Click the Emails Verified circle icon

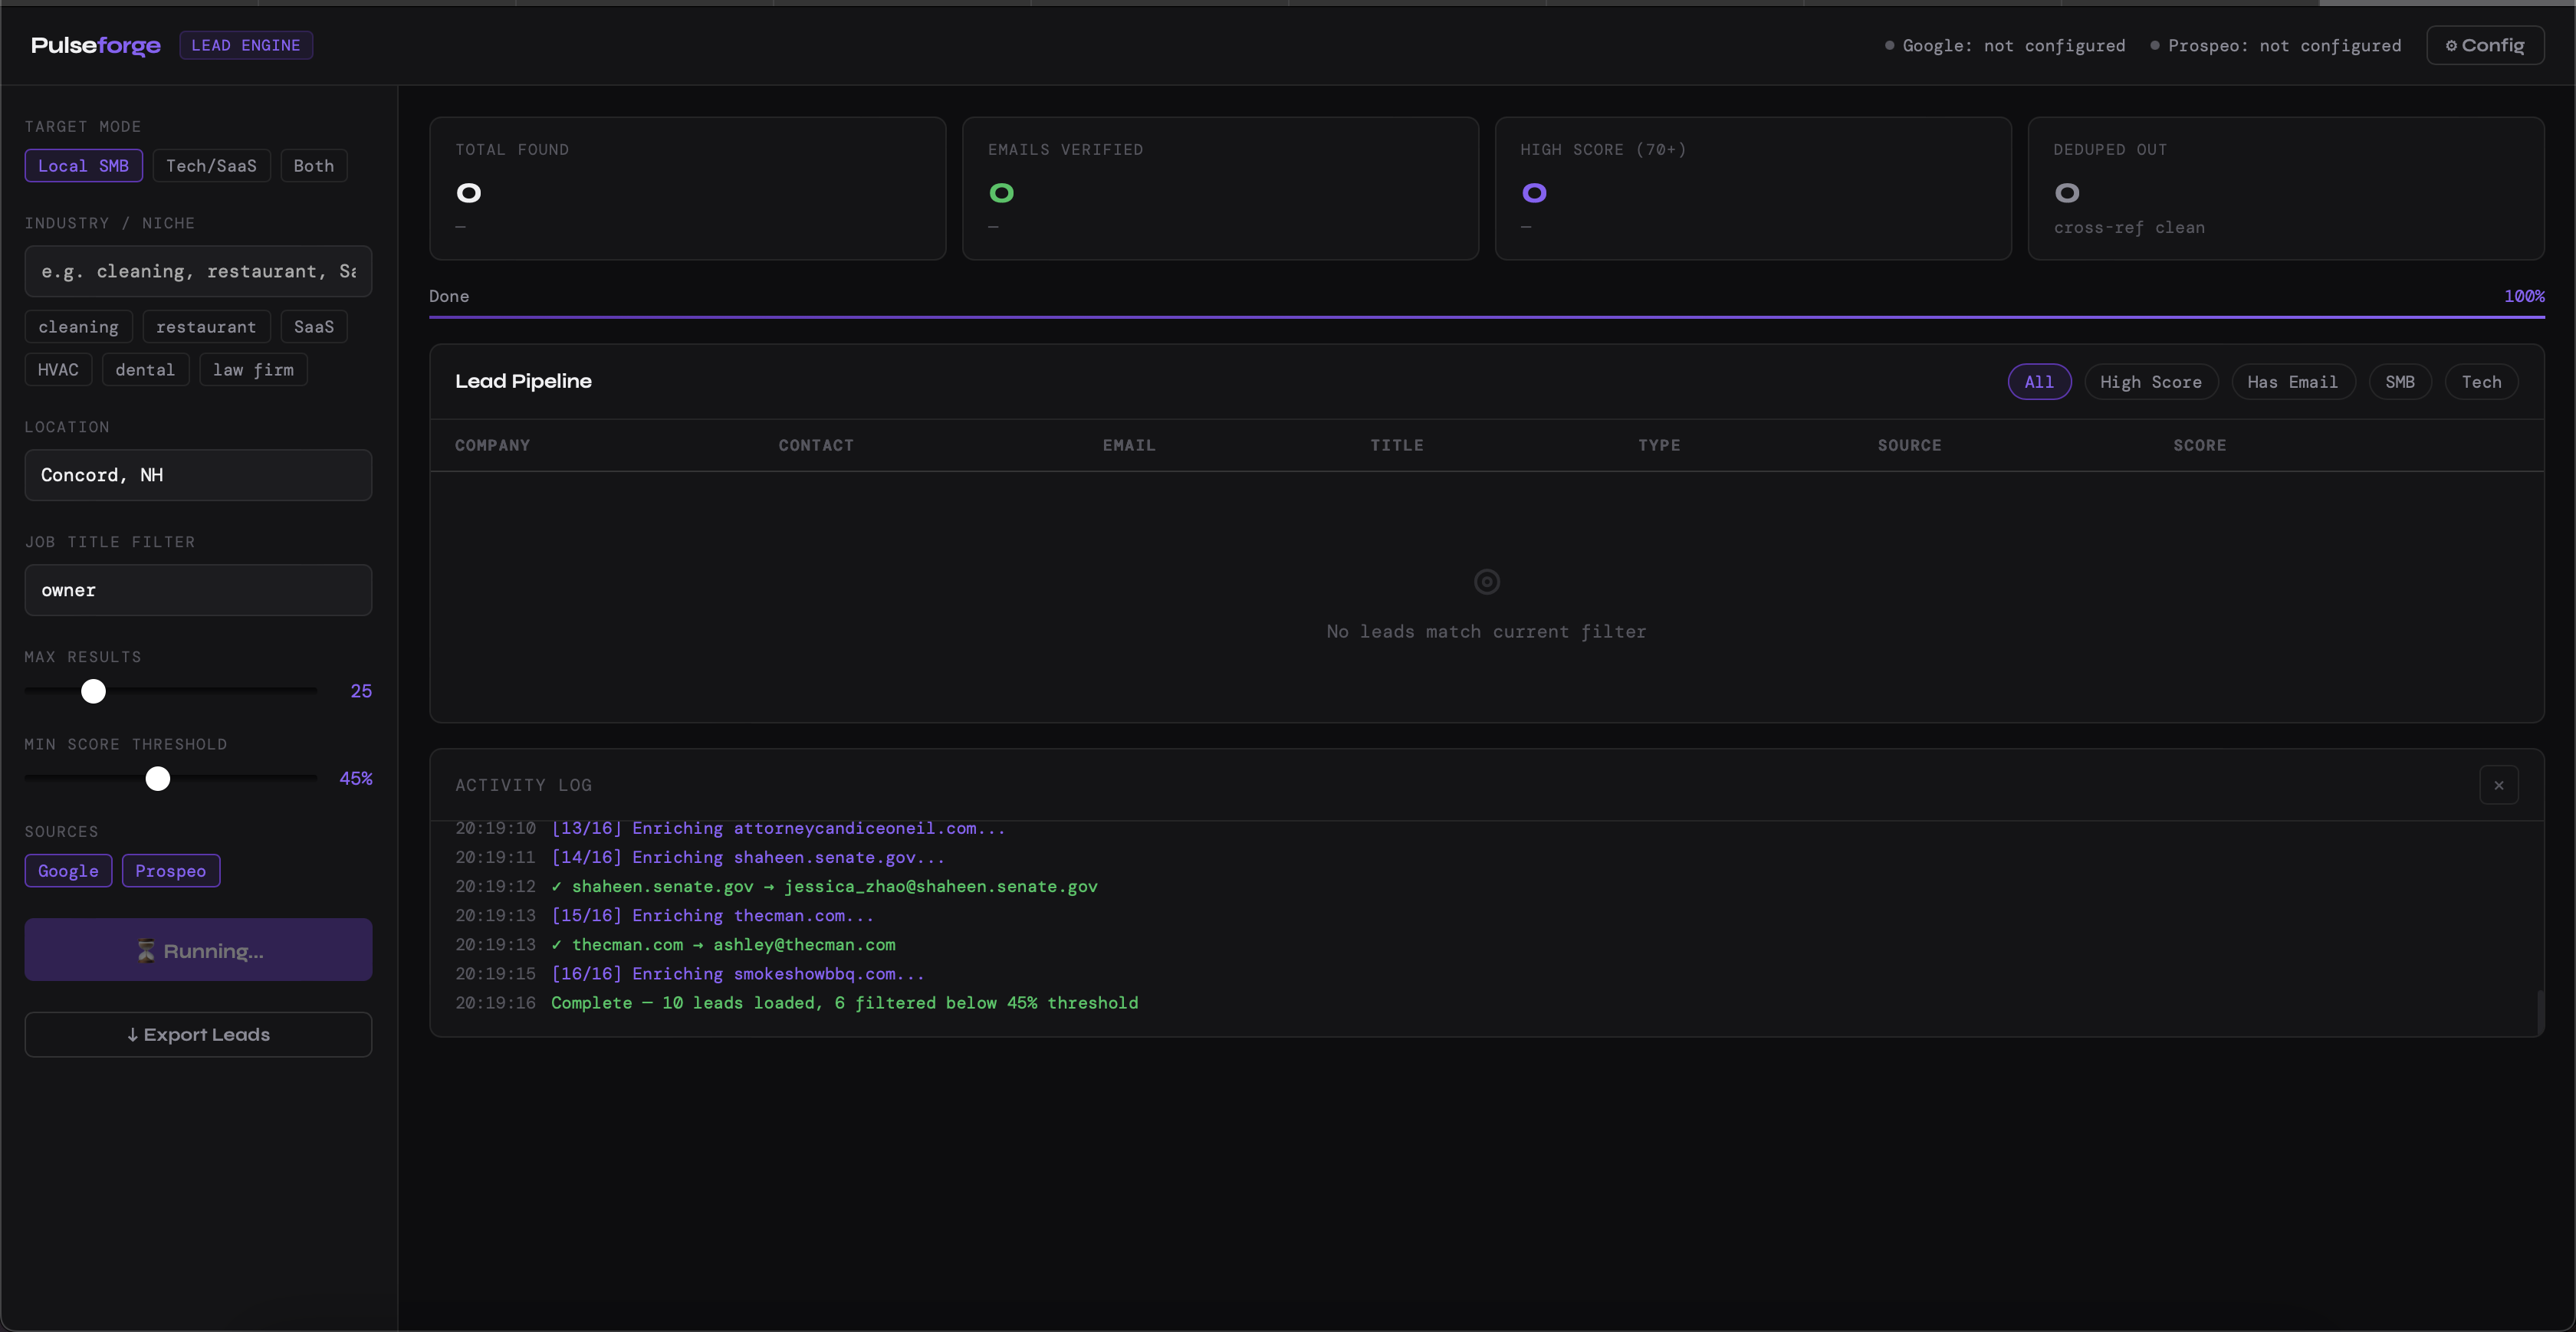click(x=1002, y=192)
